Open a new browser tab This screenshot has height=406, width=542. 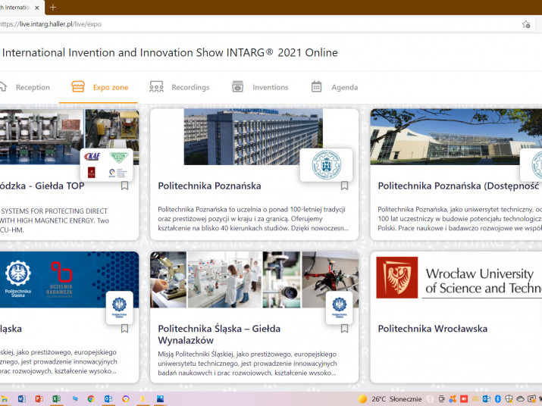[x=53, y=7]
